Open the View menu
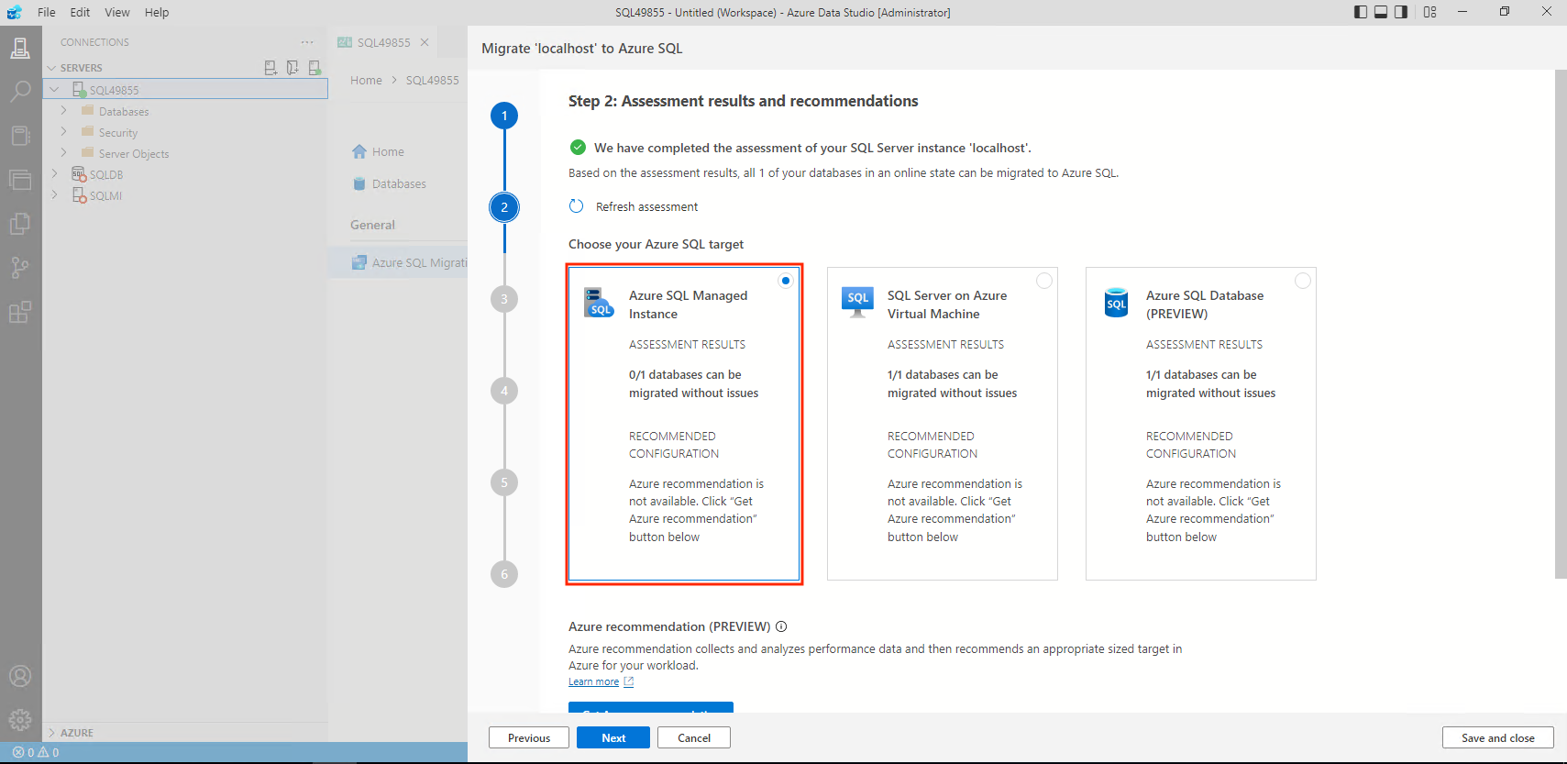Viewport: 1567px width, 764px height. pos(116,12)
